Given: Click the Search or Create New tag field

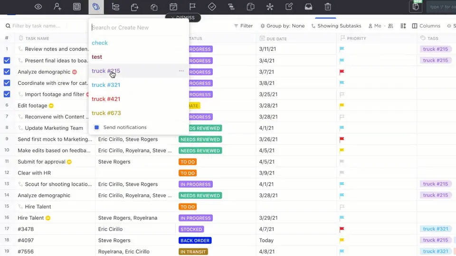Looking at the screenshot, I should [x=138, y=27].
